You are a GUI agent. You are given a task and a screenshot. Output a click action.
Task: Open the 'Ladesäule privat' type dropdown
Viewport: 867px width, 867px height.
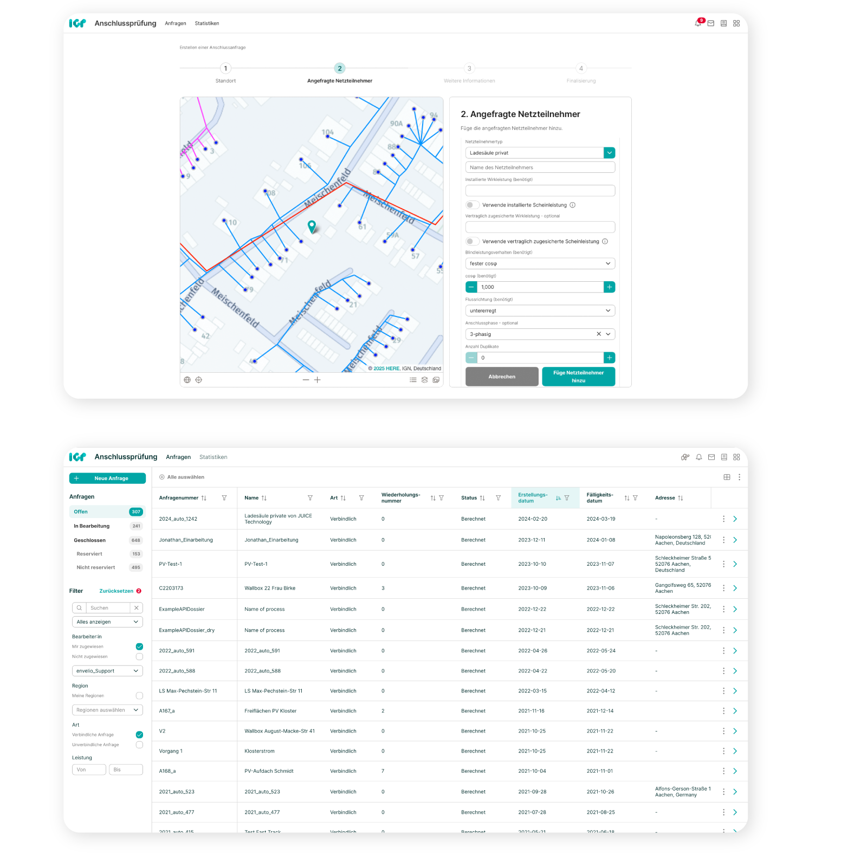click(609, 153)
